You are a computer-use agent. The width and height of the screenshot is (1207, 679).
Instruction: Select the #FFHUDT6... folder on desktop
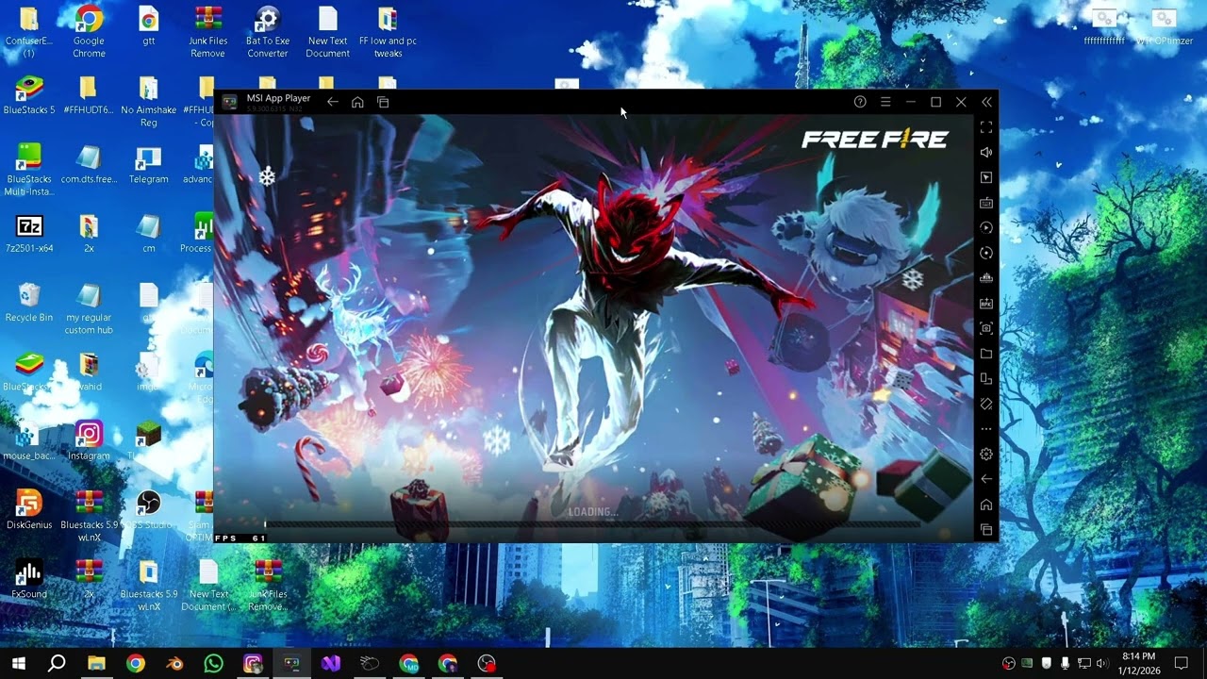(89, 97)
